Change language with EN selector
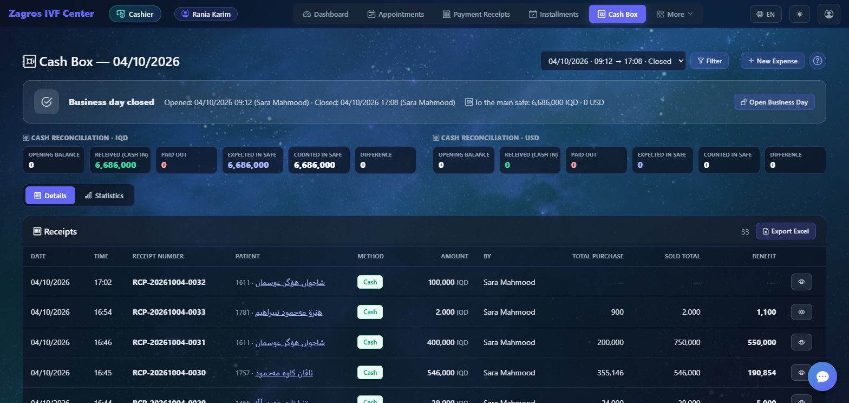The width and height of the screenshot is (849, 403). 766,14
